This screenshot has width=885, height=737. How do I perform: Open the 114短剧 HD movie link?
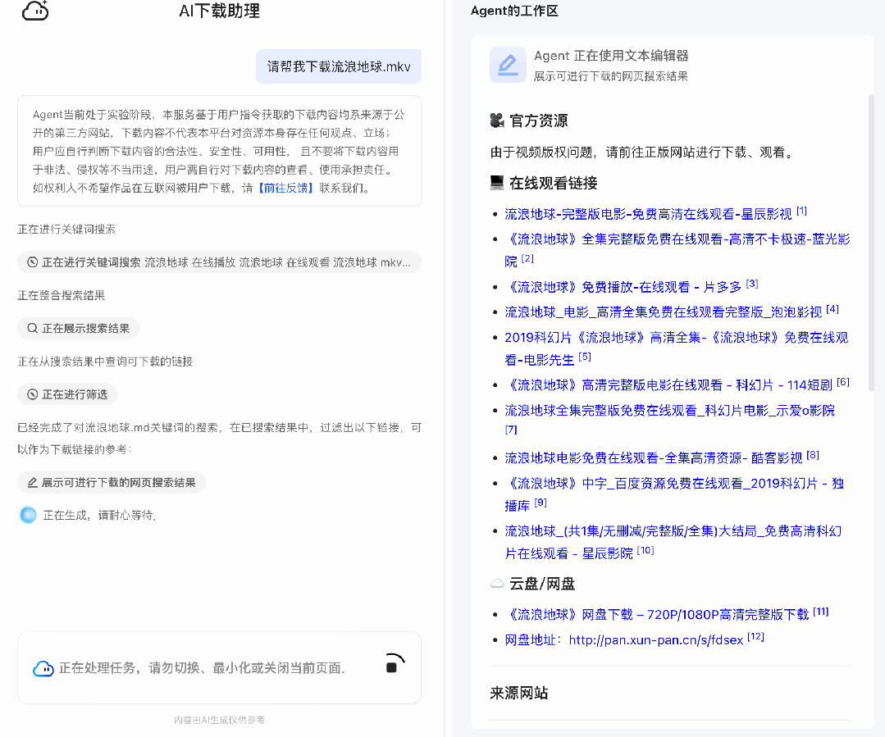click(669, 384)
